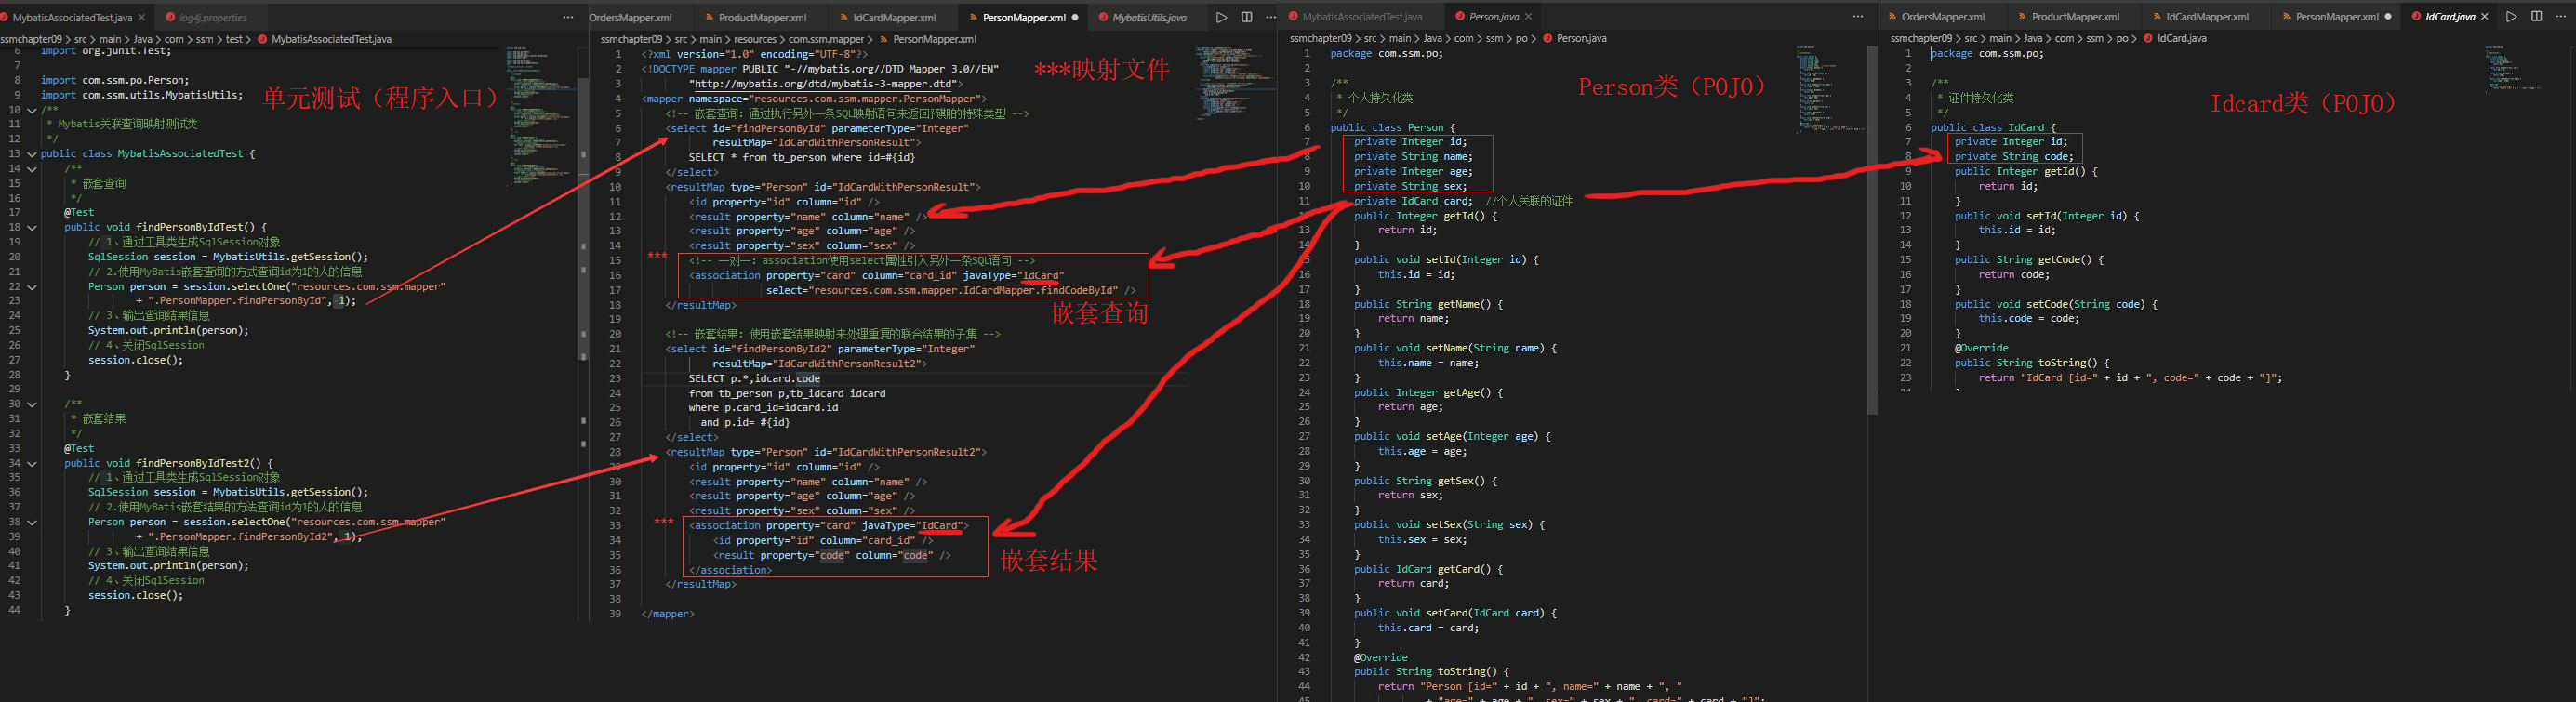Viewport: 2576px width, 702px height.
Task: Switch to MybatisAssociatedTest.java tab beside Person.java
Action: click(x=1361, y=17)
